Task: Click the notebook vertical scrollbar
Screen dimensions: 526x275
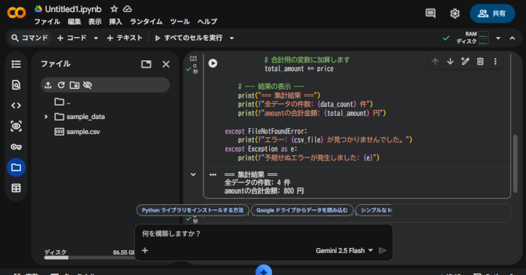Action: pyautogui.click(x=515, y=163)
